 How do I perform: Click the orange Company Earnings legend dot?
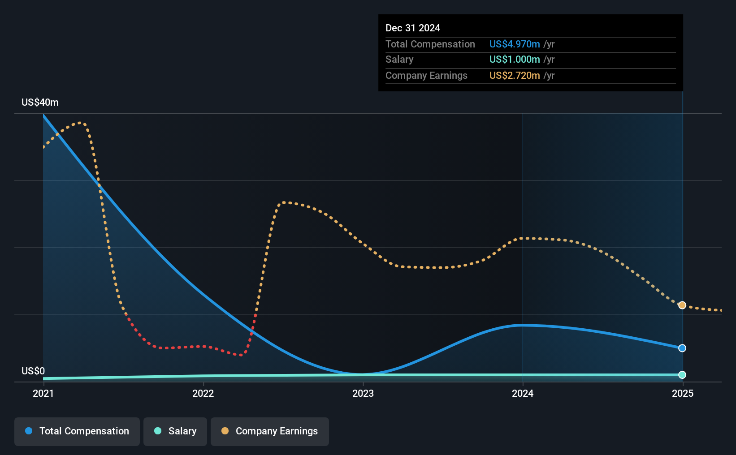tap(225, 431)
